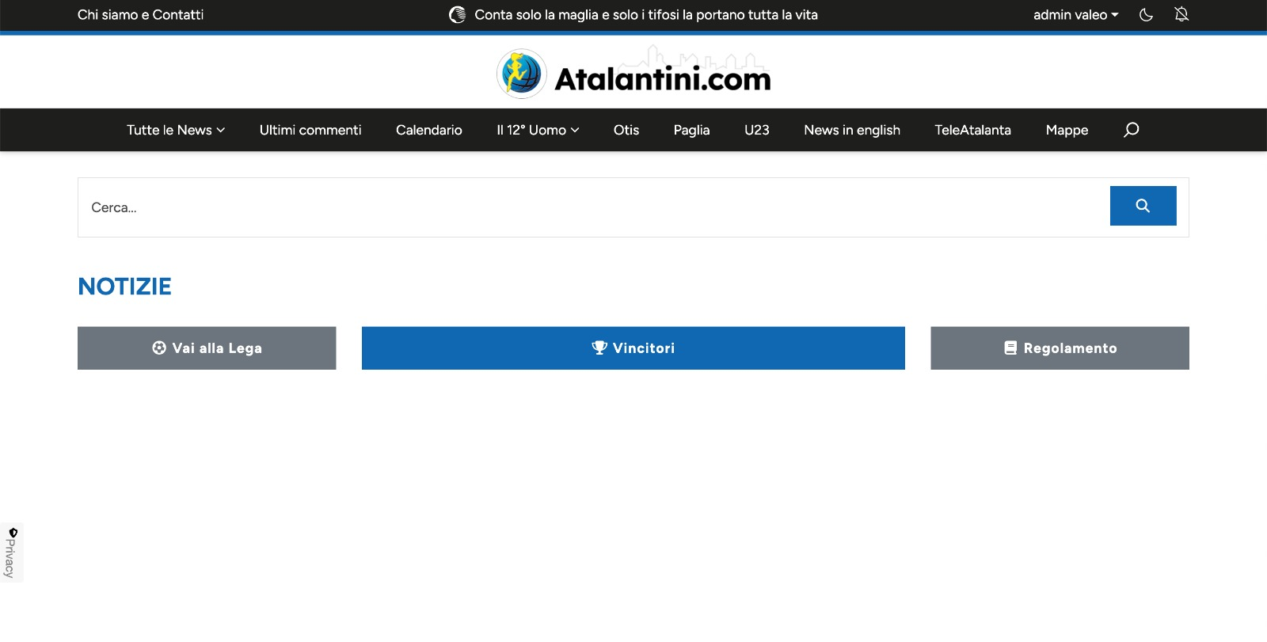Image resolution: width=1267 pixels, height=642 pixels.
Task: Open the Privacy tab on the left edge
Action: [11, 553]
